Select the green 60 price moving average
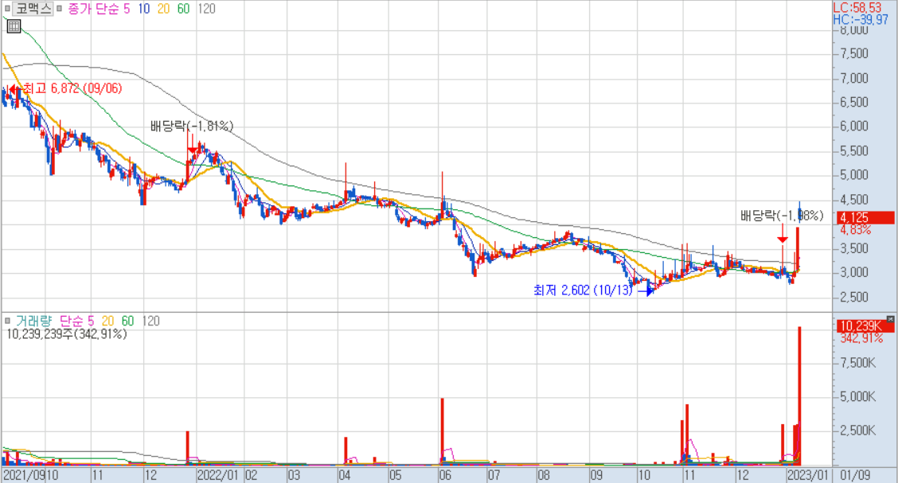The image size is (898, 483). coord(183,9)
